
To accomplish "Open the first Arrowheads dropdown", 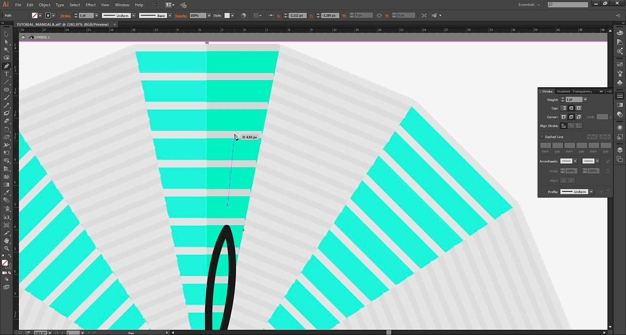I will pyautogui.click(x=575, y=161).
